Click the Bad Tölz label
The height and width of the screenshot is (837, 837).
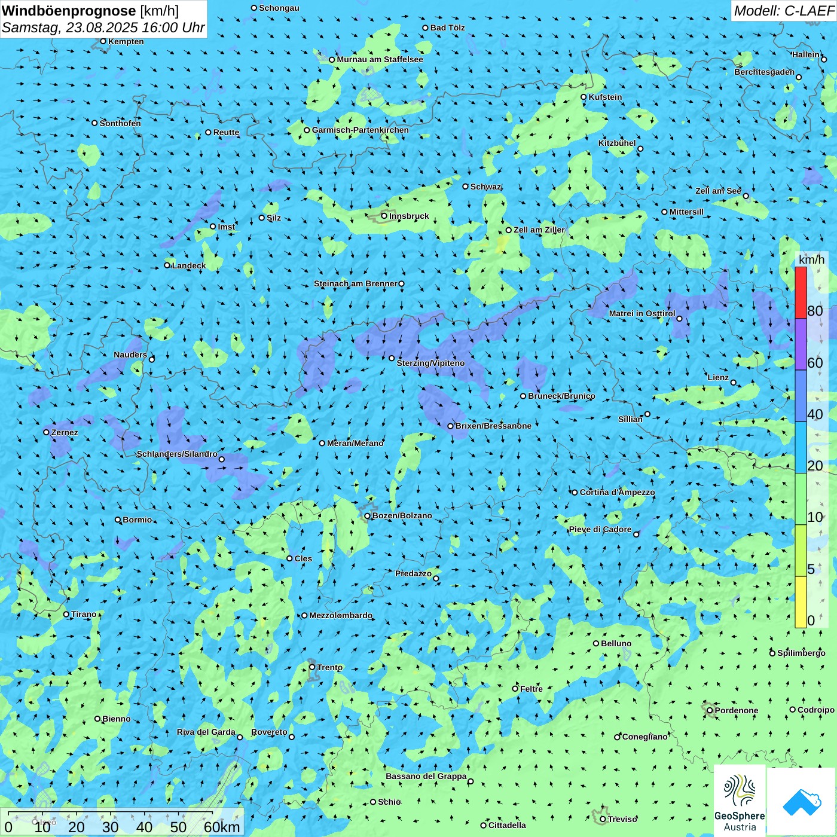(447, 28)
